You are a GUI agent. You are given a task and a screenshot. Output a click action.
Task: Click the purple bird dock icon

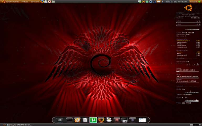[132, 120]
